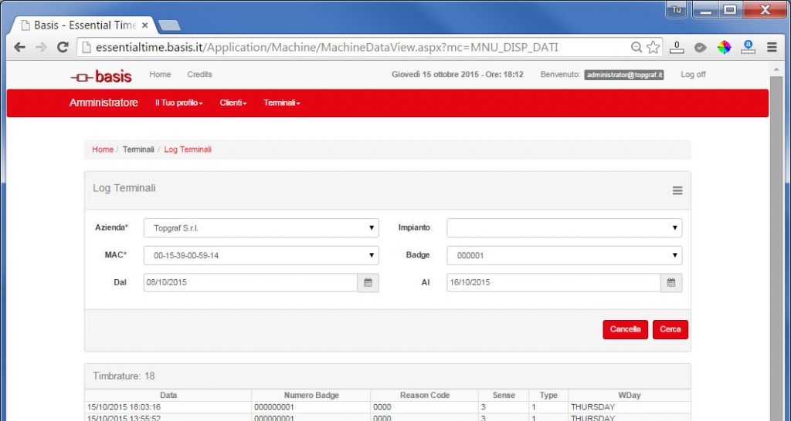This screenshot has height=421, width=791.
Task: Open the Il Tuo profilo menu
Action: point(178,103)
